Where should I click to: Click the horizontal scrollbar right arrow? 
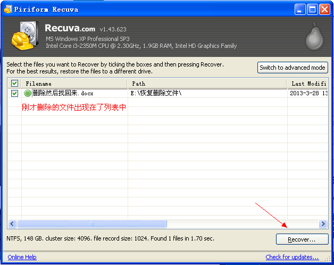(323, 224)
